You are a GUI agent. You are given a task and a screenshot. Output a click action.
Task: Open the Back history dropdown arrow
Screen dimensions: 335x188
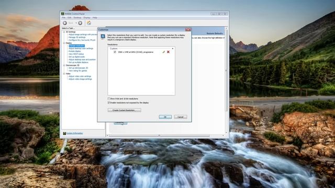click(x=76, y=23)
